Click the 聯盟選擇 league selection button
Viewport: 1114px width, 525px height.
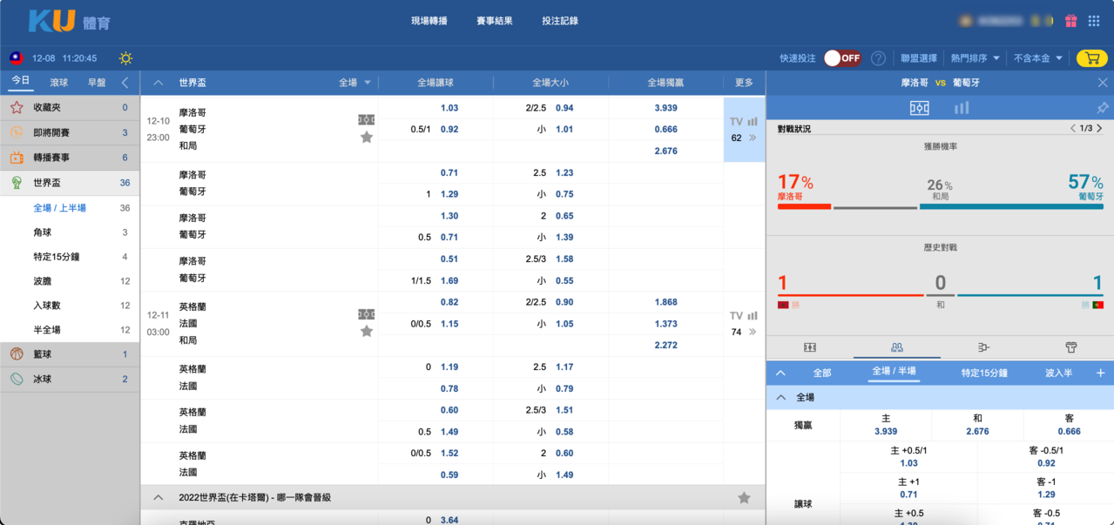[x=919, y=58]
